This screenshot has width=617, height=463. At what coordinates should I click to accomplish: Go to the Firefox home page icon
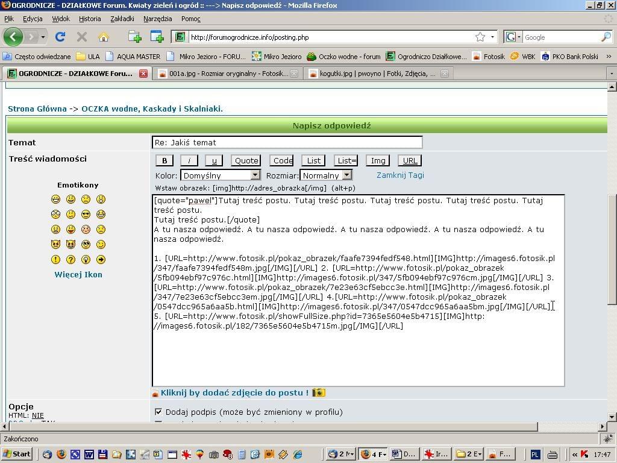click(x=104, y=37)
